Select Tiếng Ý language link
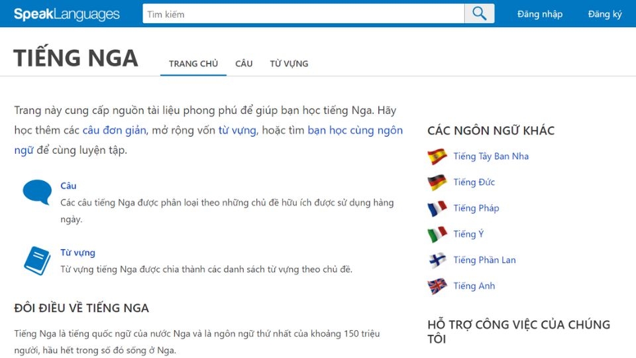The width and height of the screenshot is (636, 358). pyautogui.click(x=468, y=234)
